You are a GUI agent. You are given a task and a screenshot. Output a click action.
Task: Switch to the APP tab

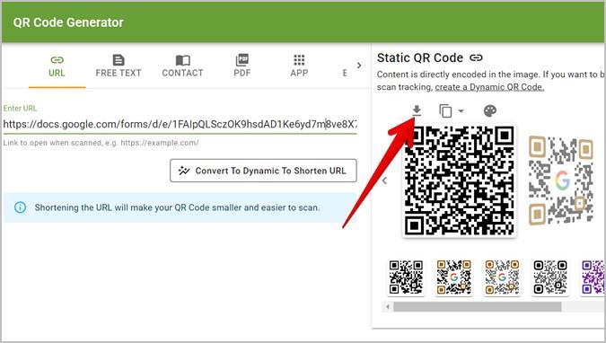[x=299, y=66]
